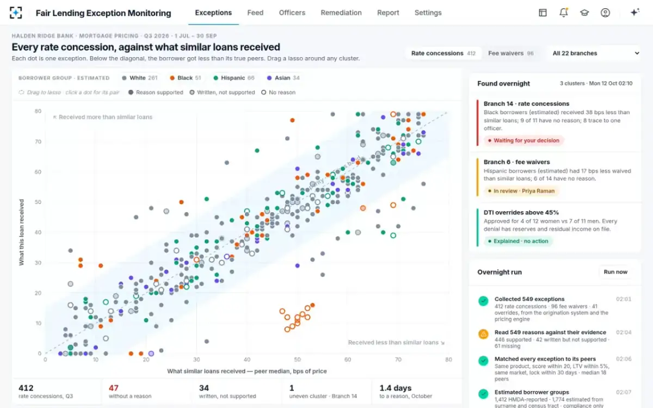The height and width of the screenshot is (408, 653).
Task: Open the Branch 6 fee waivers finding
Action: tap(555, 176)
